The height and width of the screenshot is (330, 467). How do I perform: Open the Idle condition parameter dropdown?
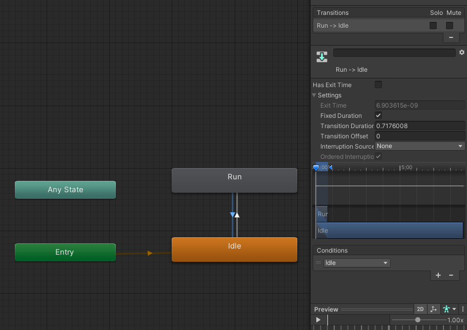pyautogui.click(x=357, y=263)
